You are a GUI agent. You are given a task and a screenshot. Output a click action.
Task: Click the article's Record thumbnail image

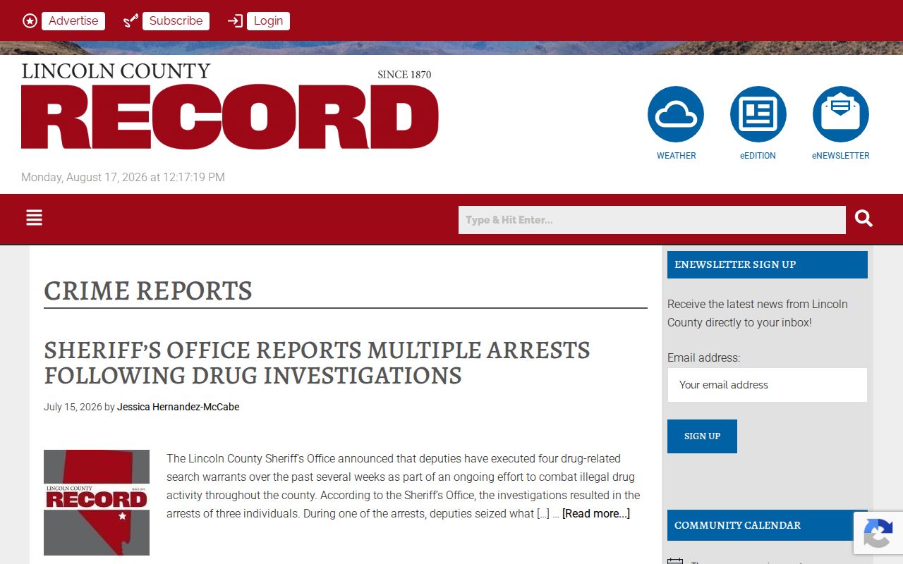pyautogui.click(x=97, y=503)
